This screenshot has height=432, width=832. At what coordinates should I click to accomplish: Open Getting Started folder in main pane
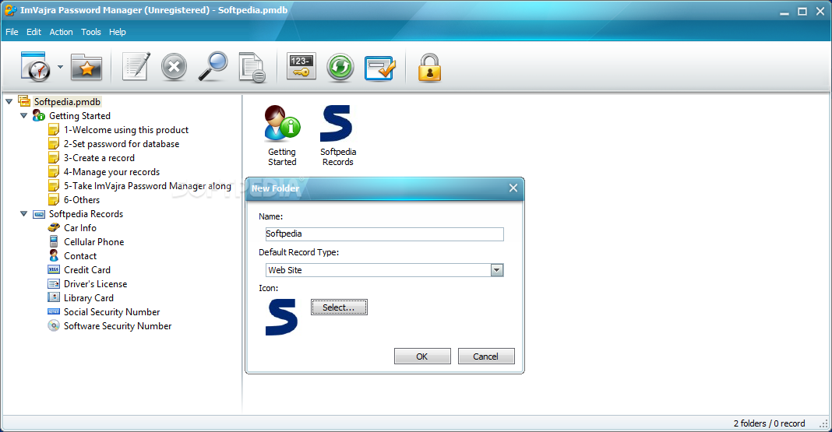pyautogui.click(x=282, y=135)
